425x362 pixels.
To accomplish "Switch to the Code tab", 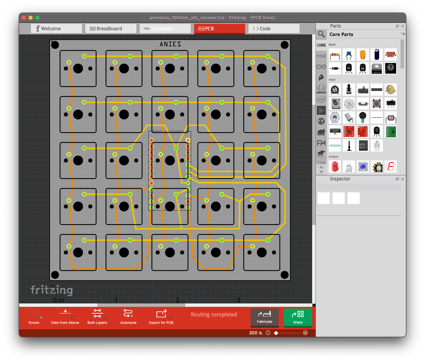I will click(x=275, y=29).
